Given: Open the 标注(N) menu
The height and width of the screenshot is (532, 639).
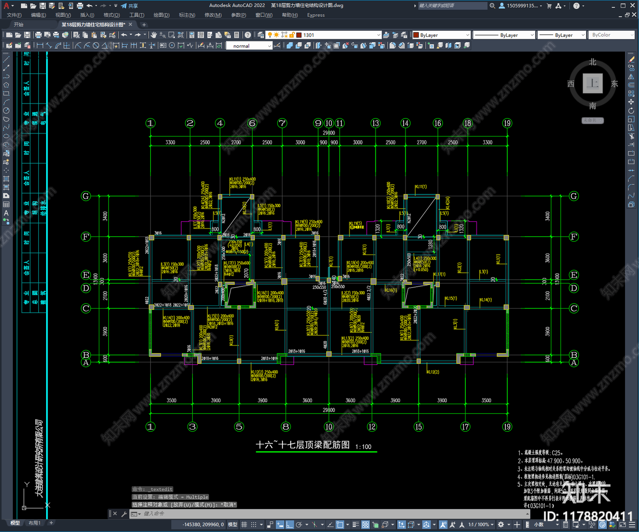Looking at the screenshot, I should tap(187, 15).
